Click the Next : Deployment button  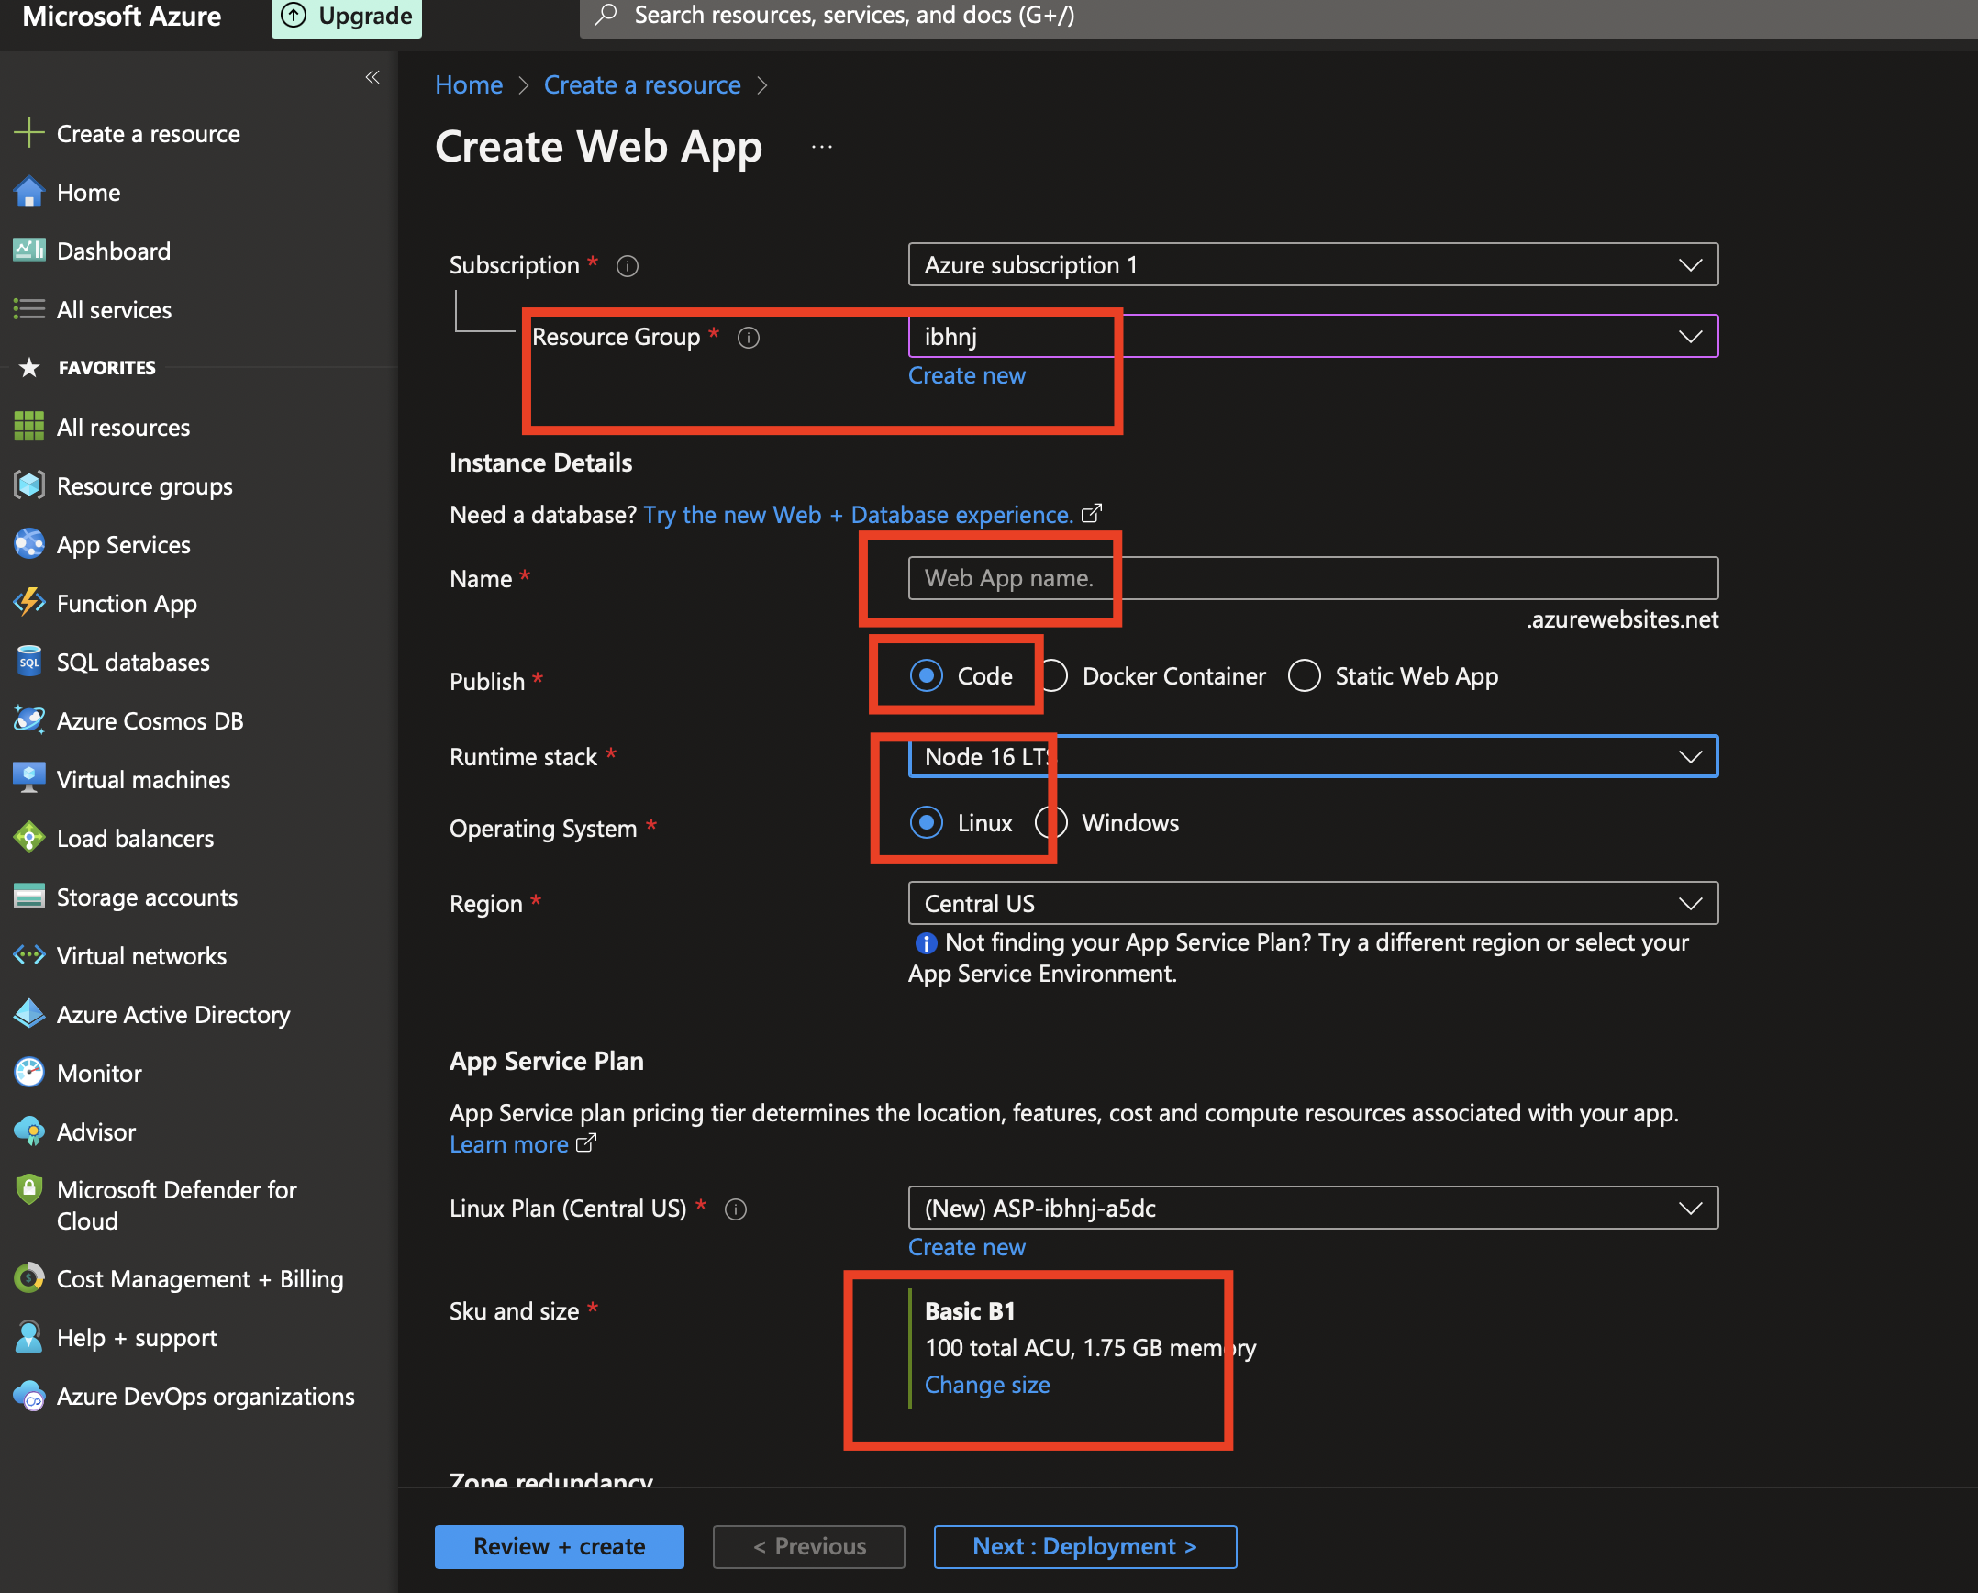(x=1084, y=1546)
